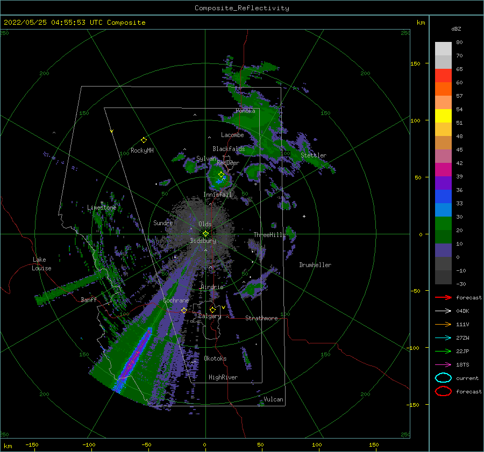The height and width of the screenshot is (452, 484).
Task: Click the cyan 27ZW arrow in legend
Action: coord(443,338)
